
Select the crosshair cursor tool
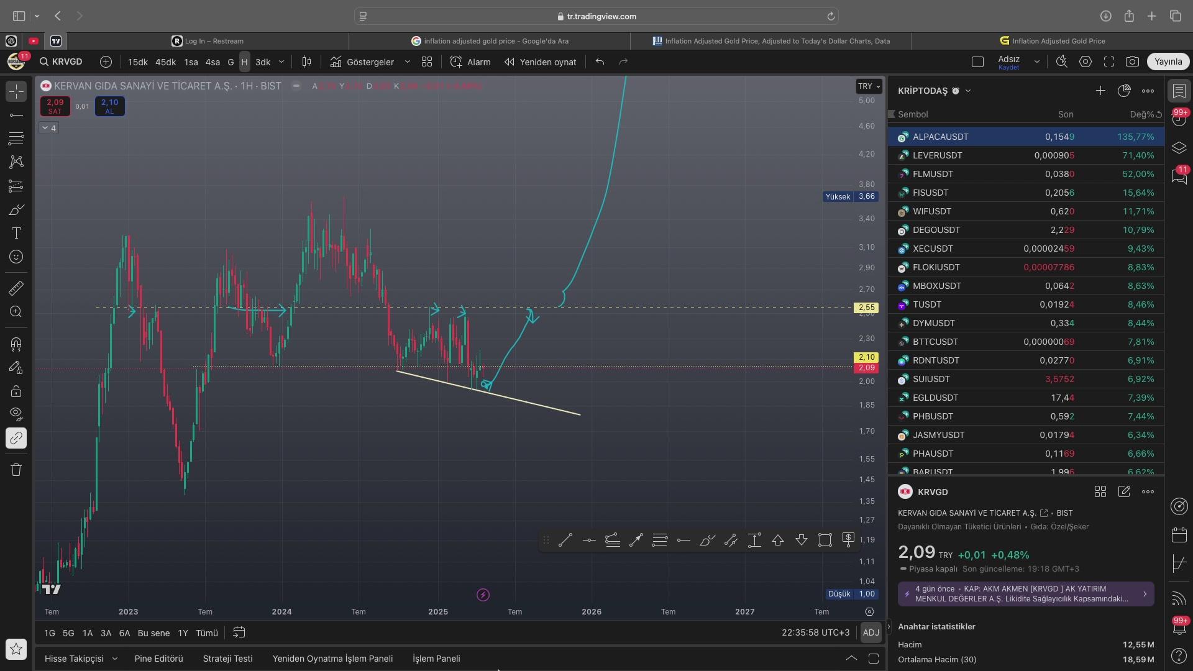[16, 91]
